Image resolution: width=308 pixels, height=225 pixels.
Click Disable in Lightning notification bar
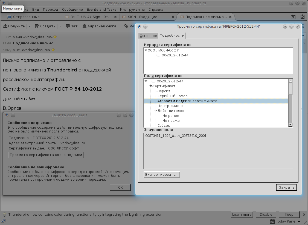(x=266, y=214)
